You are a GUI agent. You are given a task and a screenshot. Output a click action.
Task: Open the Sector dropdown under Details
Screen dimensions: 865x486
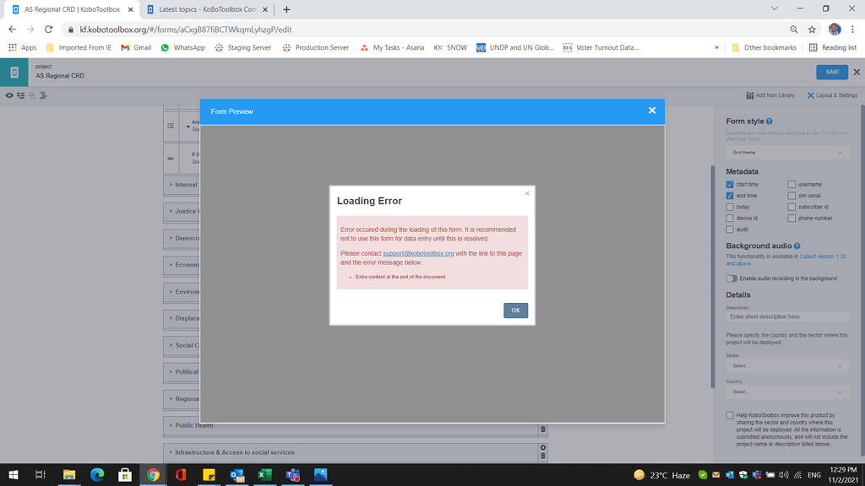786,365
